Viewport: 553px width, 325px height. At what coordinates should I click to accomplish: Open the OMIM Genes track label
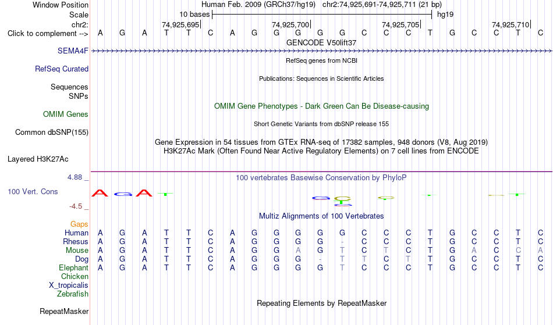tap(66, 115)
